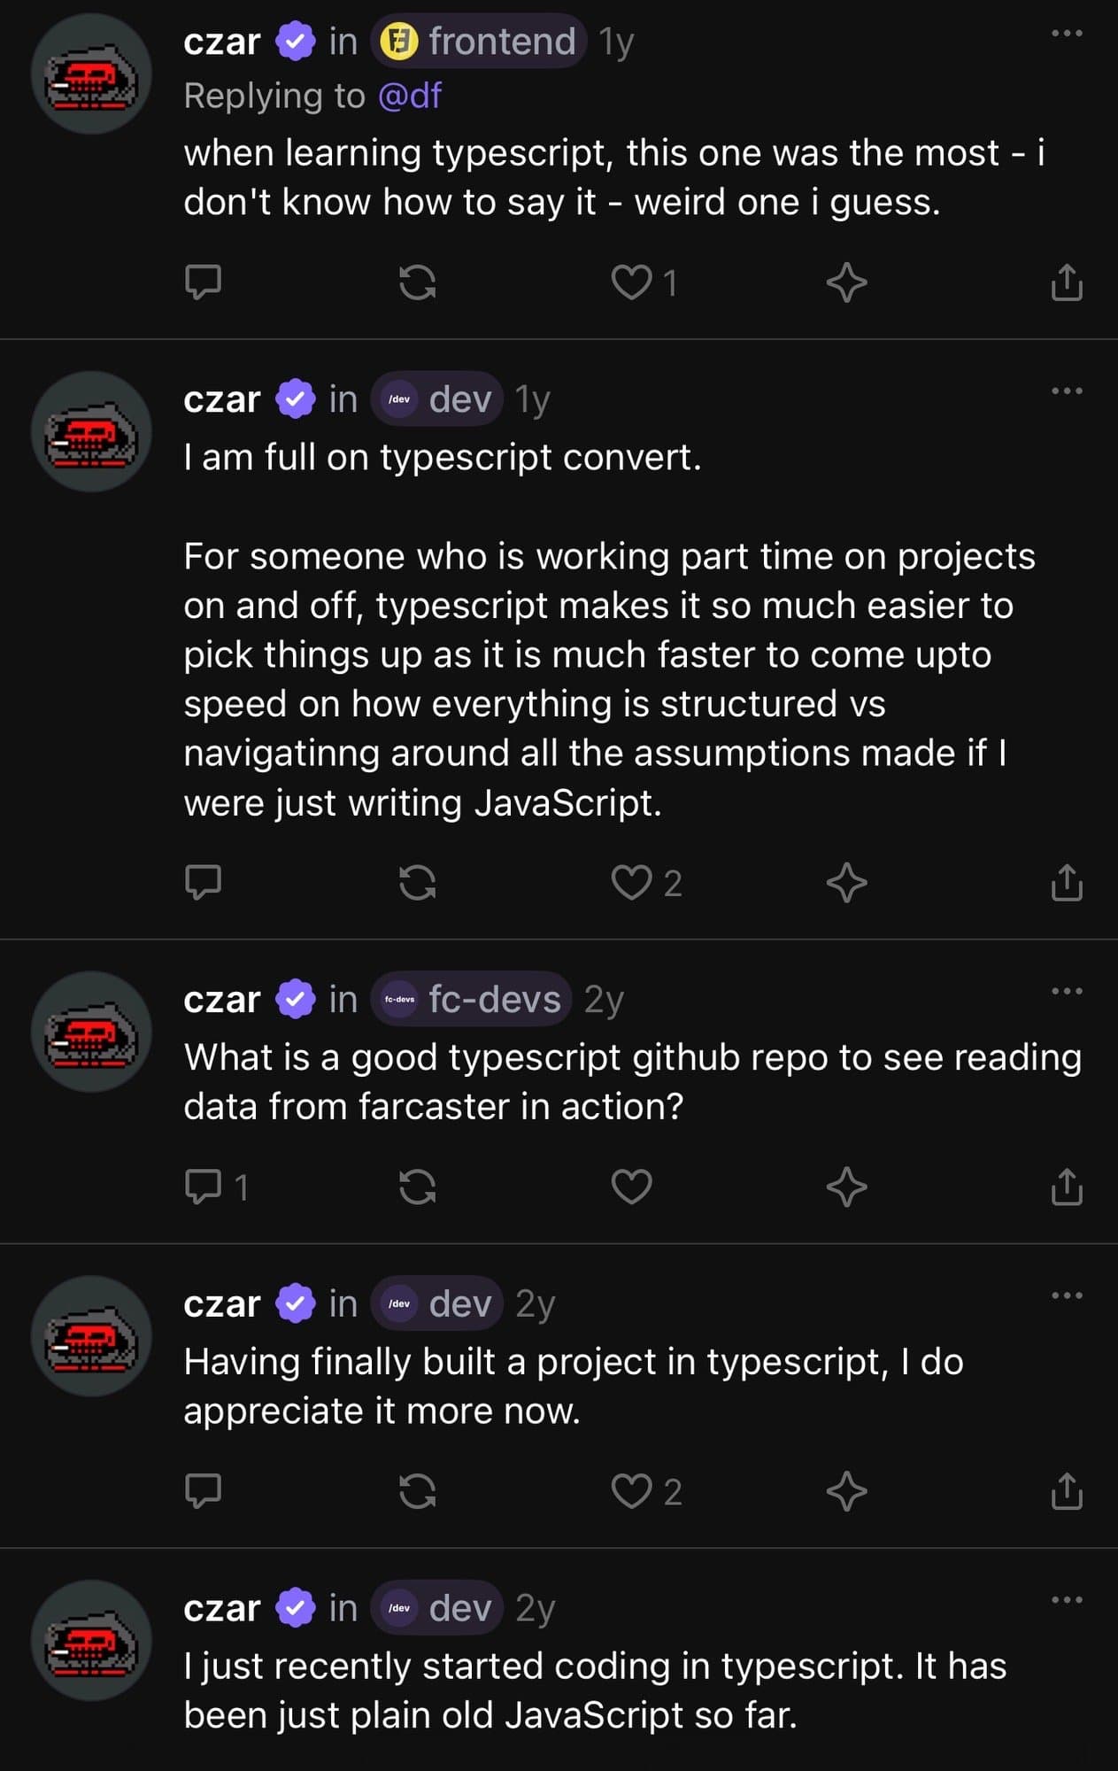This screenshot has width=1118, height=1771.
Task: Open the overflow menu on the 'typescript convert' cast
Action: pos(1067,390)
